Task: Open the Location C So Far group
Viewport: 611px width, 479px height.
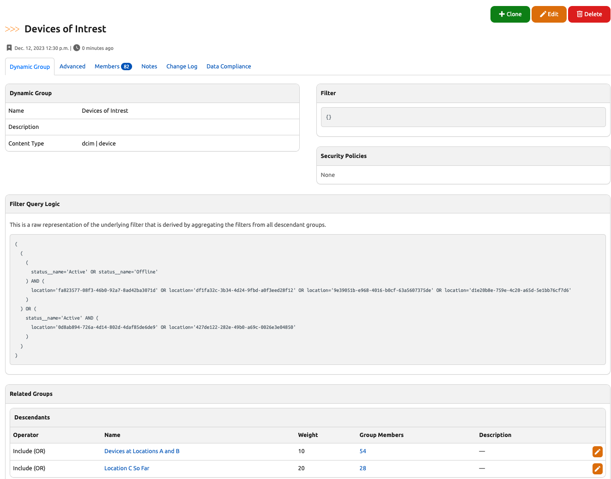Action: [x=127, y=468]
